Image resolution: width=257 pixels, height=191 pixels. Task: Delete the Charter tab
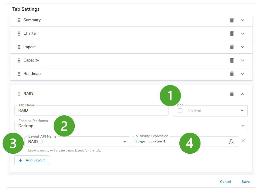(x=232, y=33)
